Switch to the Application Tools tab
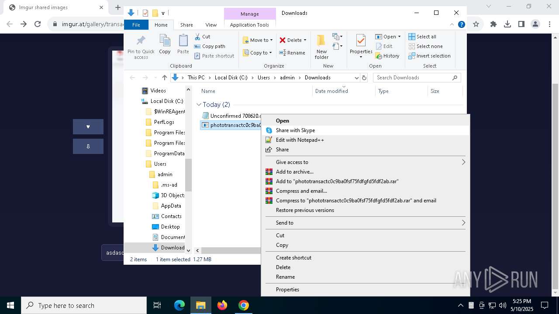The height and width of the screenshot is (314, 559). click(x=249, y=25)
